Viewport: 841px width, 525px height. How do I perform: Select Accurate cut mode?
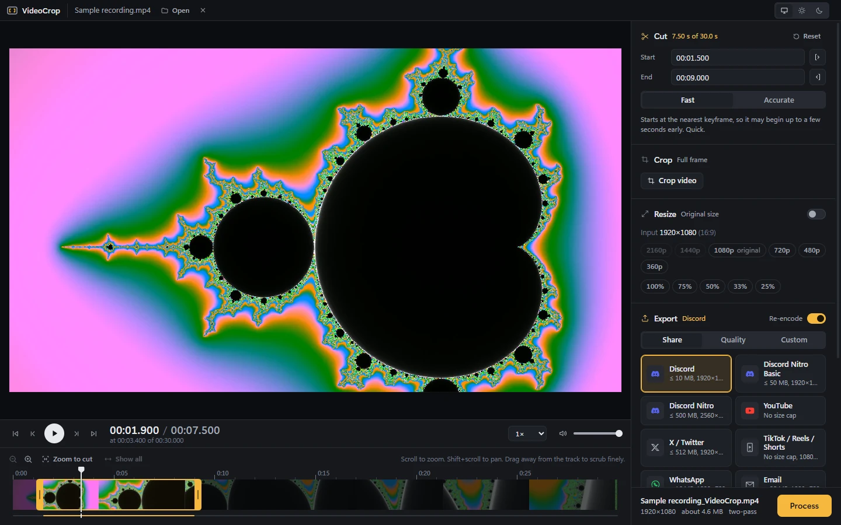tap(779, 100)
